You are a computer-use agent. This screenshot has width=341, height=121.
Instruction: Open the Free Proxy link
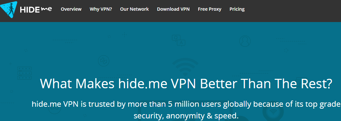[210, 9]
